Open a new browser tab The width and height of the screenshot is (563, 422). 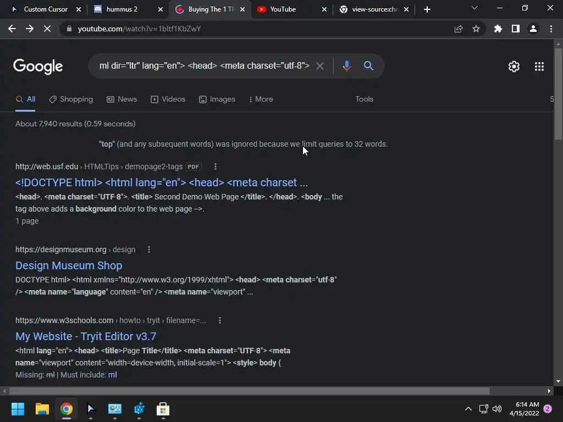427,9
